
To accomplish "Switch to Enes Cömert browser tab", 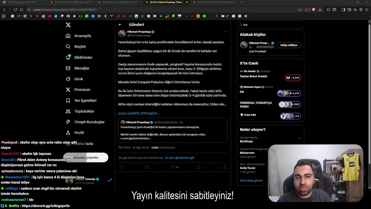I will click(215, 2).
